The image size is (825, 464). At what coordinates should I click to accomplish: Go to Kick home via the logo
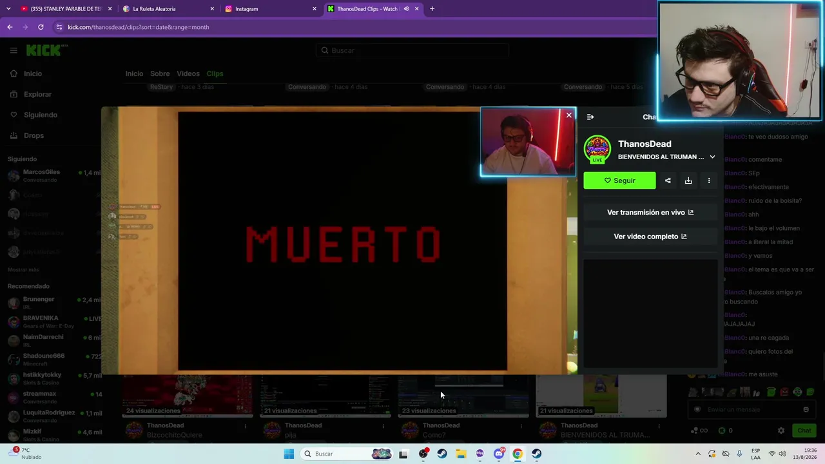coord(46,50)
